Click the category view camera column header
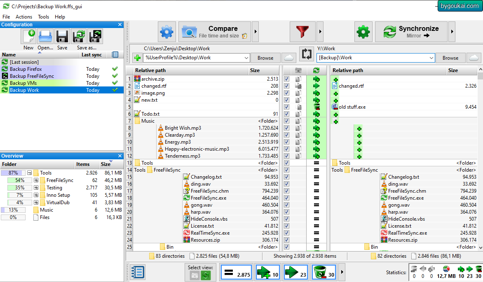 298,70
